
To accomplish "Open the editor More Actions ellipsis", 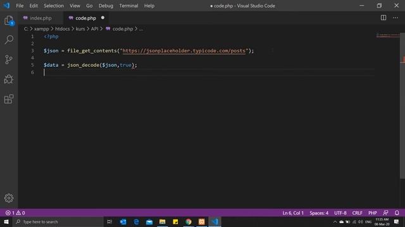I will coord(396,18).
